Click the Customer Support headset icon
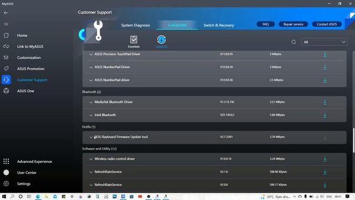The width and height of the screenshot is (355, 200). point(6,79)
